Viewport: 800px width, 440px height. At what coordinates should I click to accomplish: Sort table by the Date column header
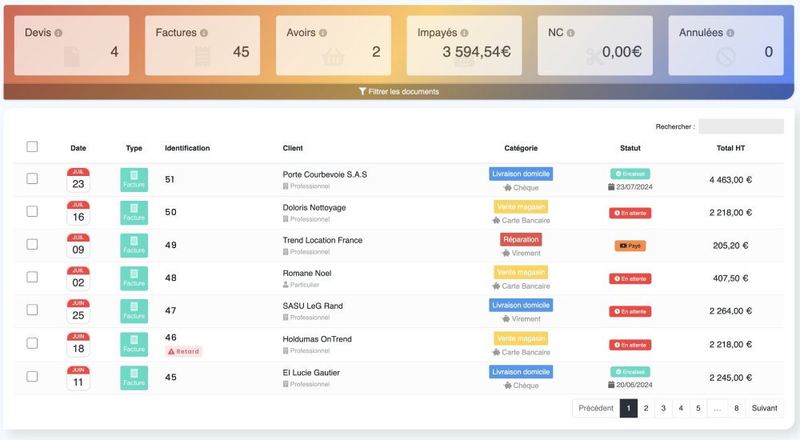pyautogui.click(x=78, y=148)
